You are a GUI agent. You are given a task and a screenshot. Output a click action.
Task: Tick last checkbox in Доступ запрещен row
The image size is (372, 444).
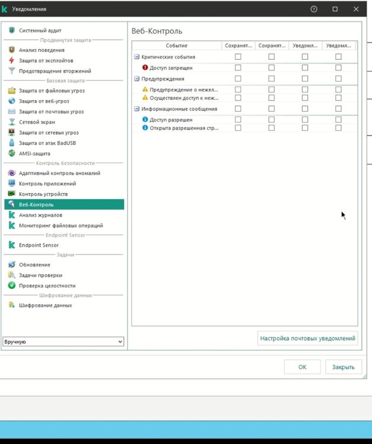(338, 67)
